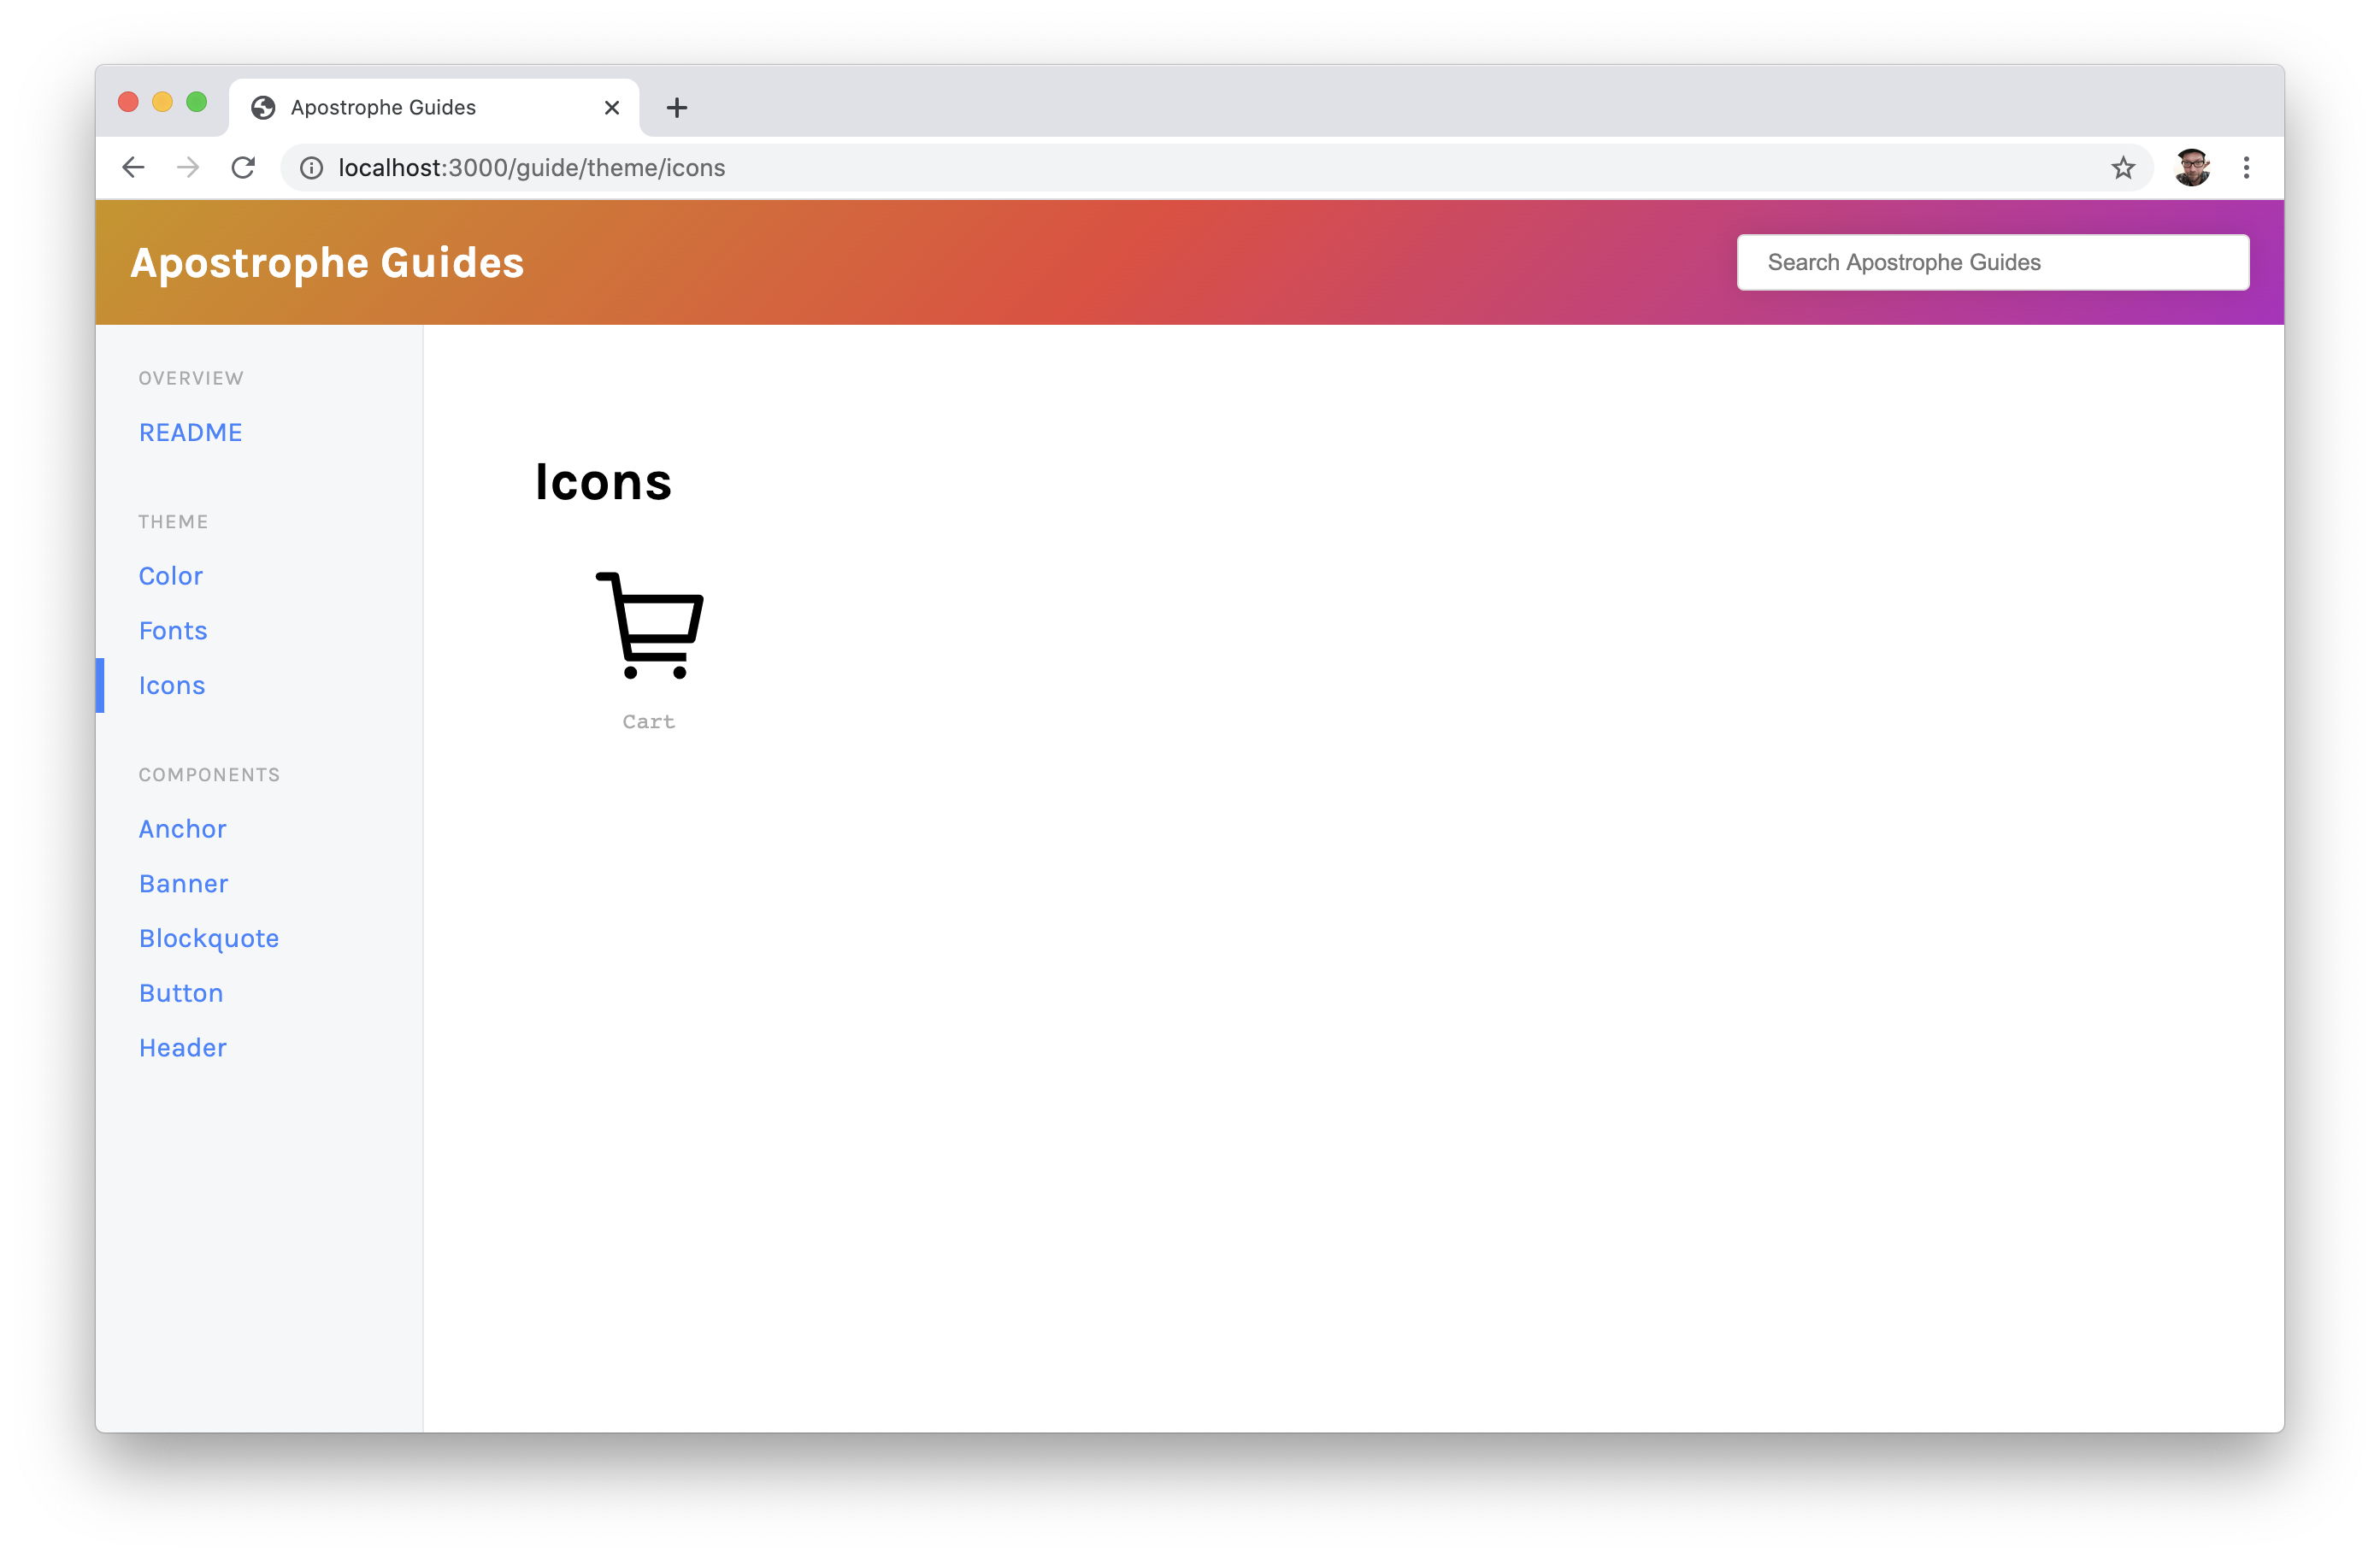Click the page refresh icon
The width and height of the screenshot is (2380, 1559).
tap(245, 167)
